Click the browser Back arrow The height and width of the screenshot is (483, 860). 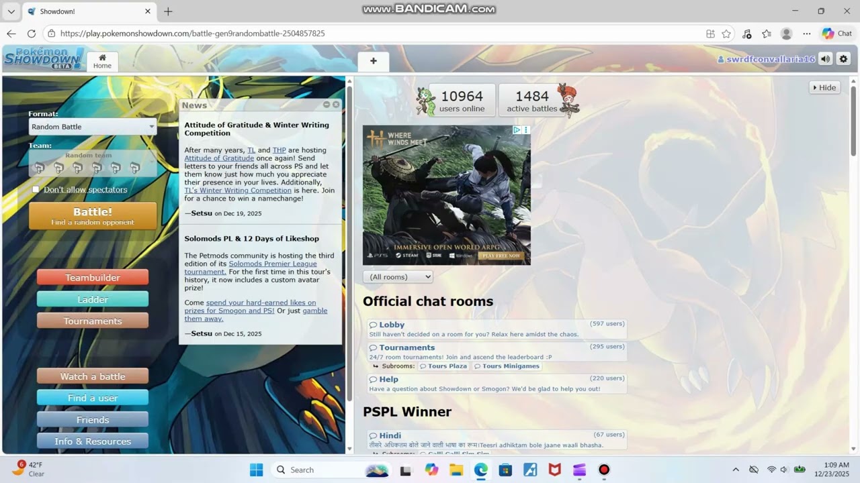coord(11,34)
